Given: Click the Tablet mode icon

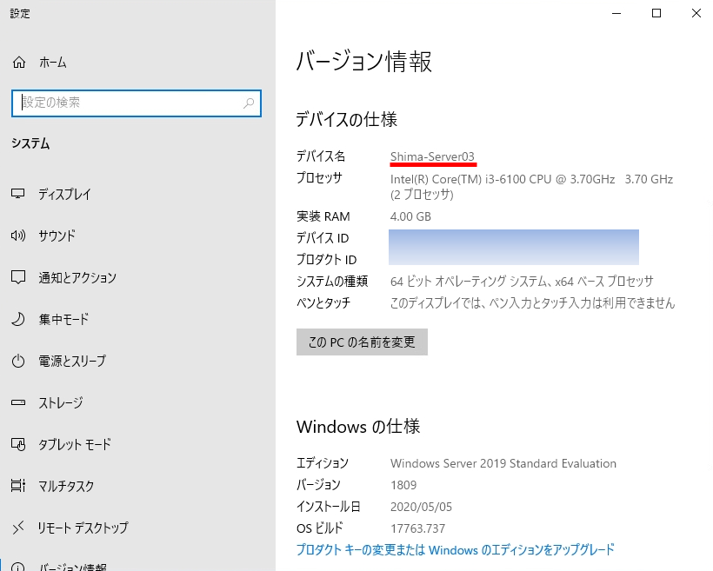Looking at the screenshot, I should click(x=18, y=444).
